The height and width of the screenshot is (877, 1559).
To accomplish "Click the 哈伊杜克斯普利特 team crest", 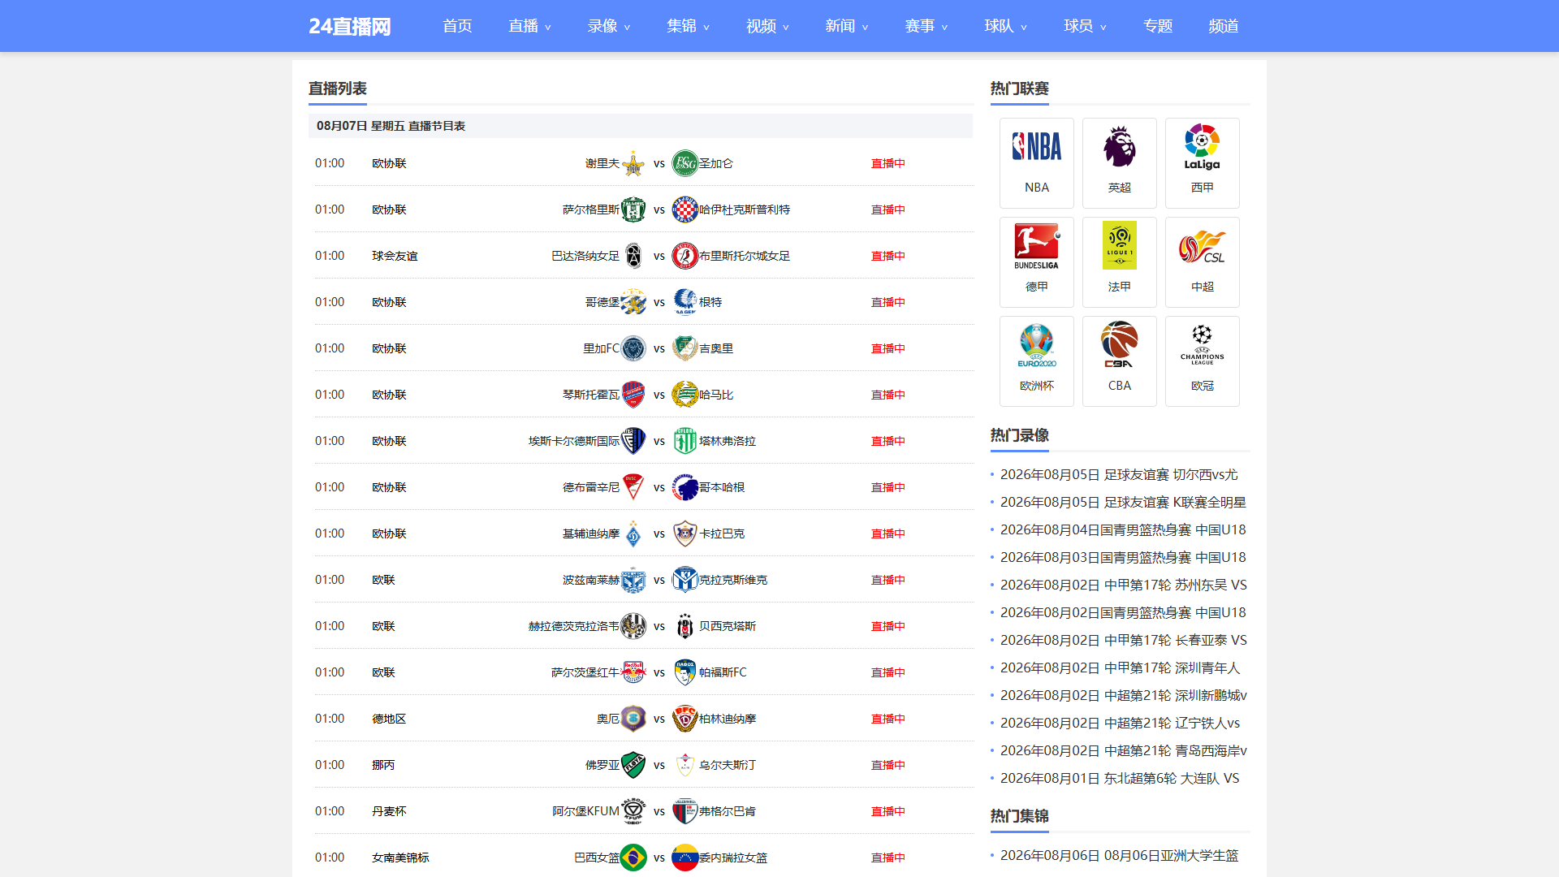I will (684, 210).
